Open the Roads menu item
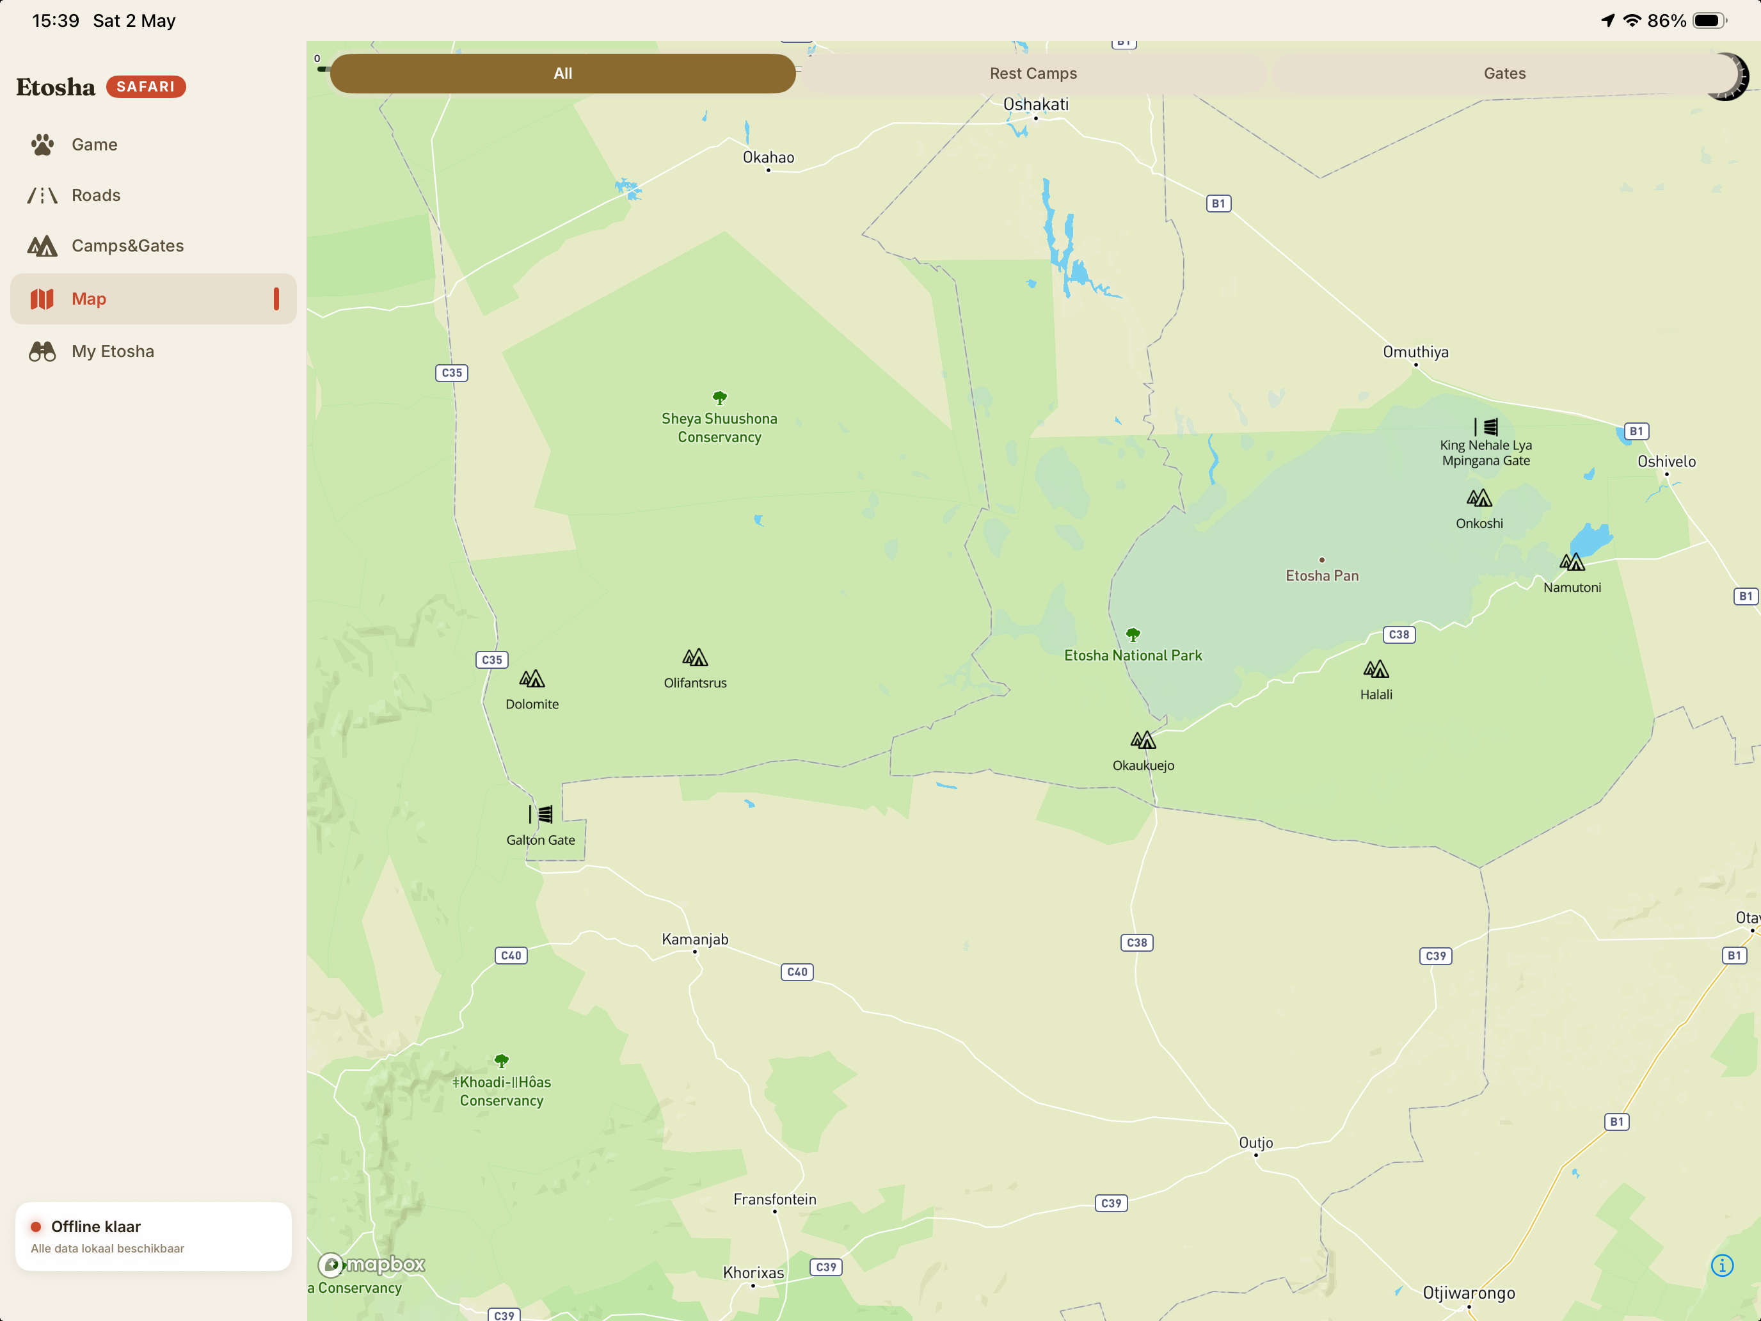The image size is (1761, 1321). click(x=153, y=195)
